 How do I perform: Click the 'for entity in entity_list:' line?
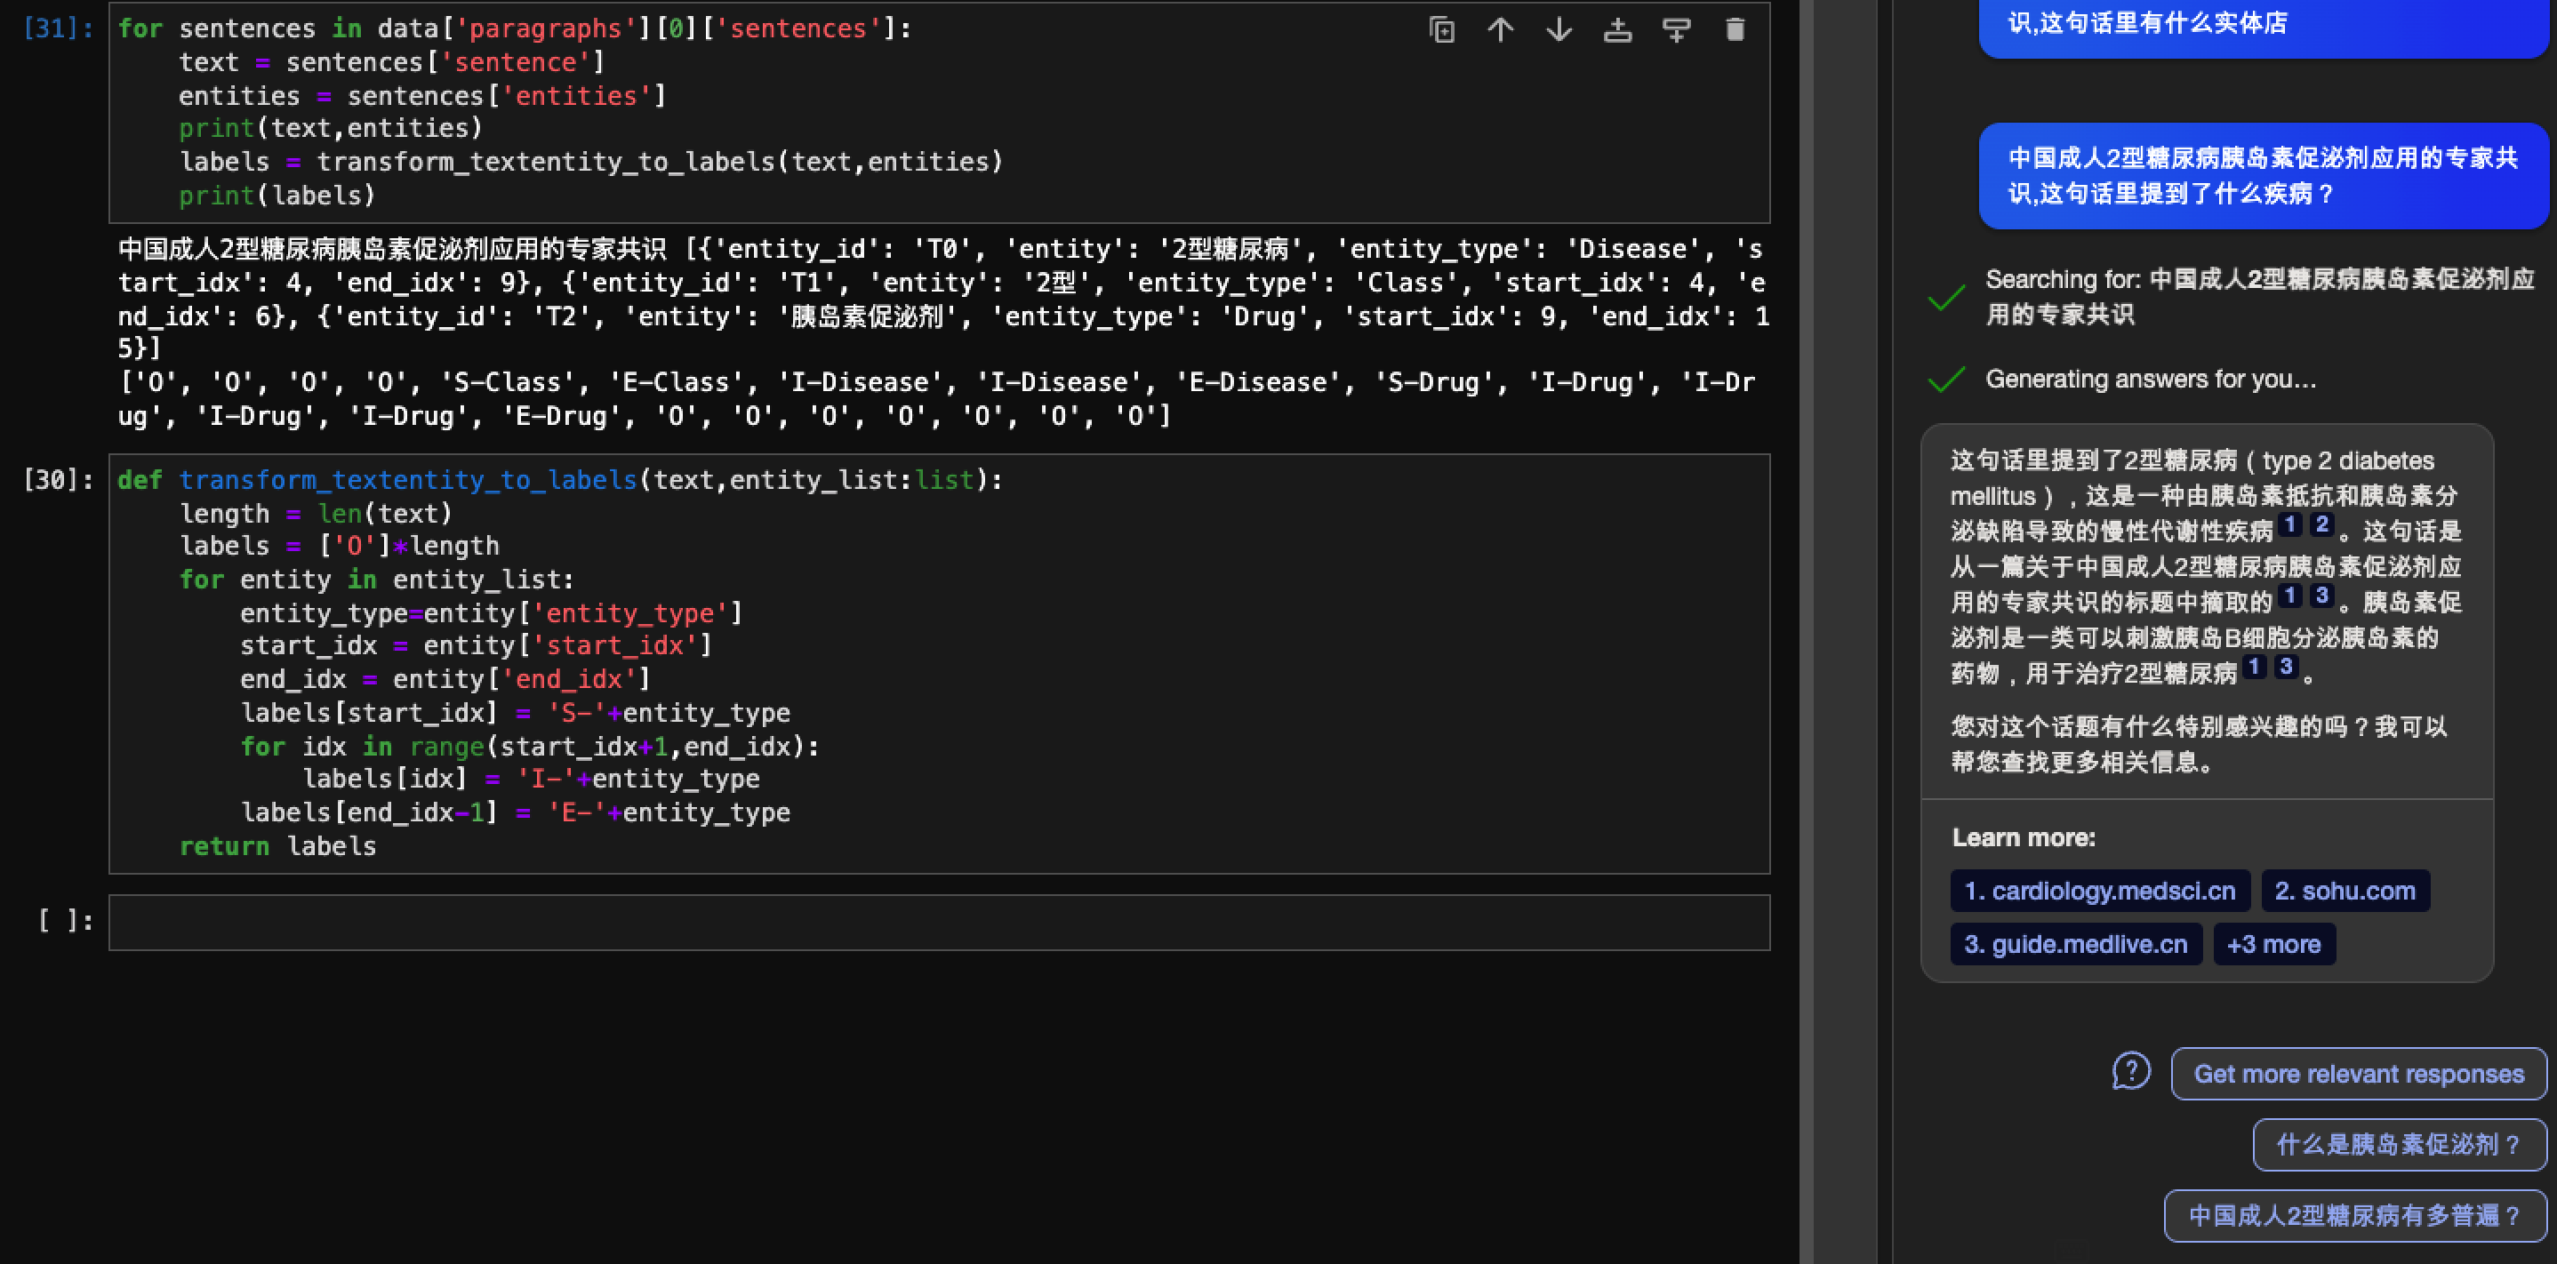click(x=376, y=580)
